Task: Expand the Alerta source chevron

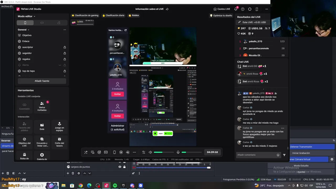Action: [x=60, y=65]
